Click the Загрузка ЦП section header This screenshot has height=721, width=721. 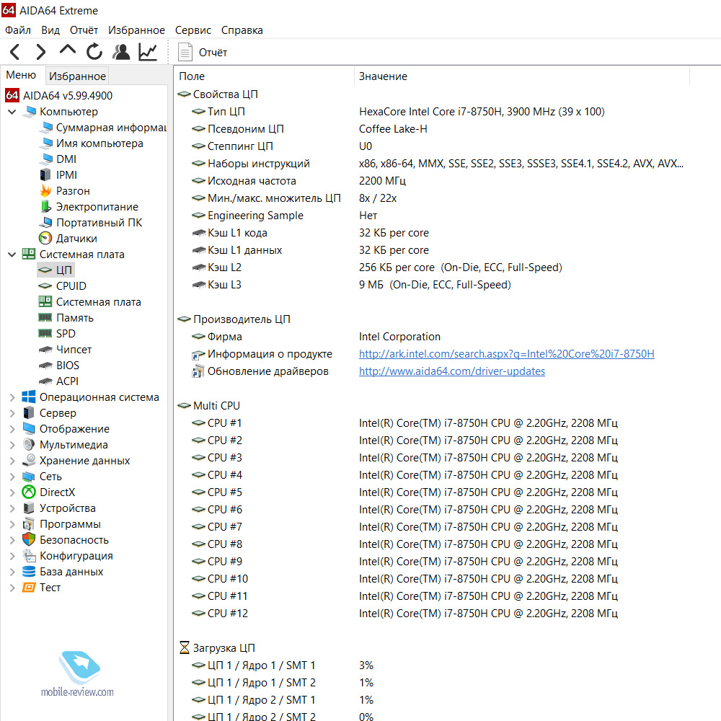[217, 648]
